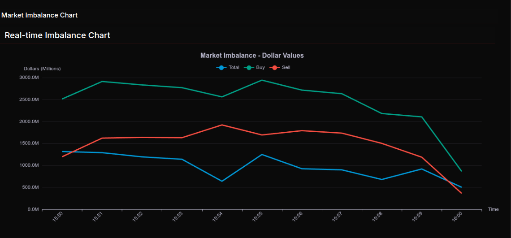Click the Buy line point at 15:51
The width and height of the screenshot is (511, 238).
[x=102, y=82]
